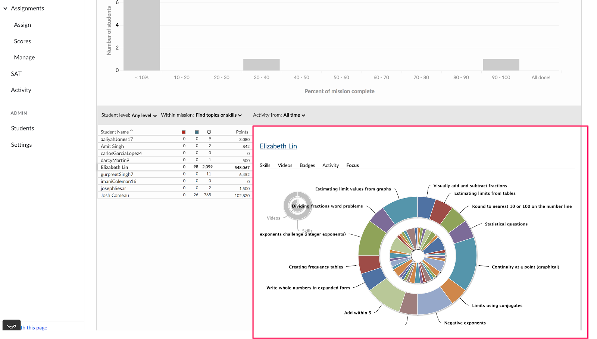The width and height of the screenshot is (597, 339).
Task: Go to Scores in the sidebar
Action: 22,41
